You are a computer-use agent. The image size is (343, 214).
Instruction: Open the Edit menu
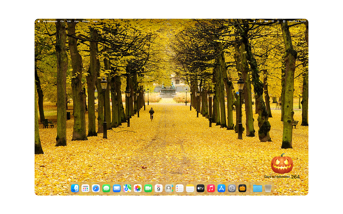click(x=69, y=21)
